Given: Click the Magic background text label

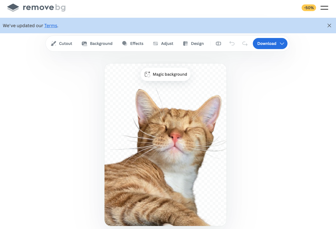Looking at the screenshot, I should point(170,74).
